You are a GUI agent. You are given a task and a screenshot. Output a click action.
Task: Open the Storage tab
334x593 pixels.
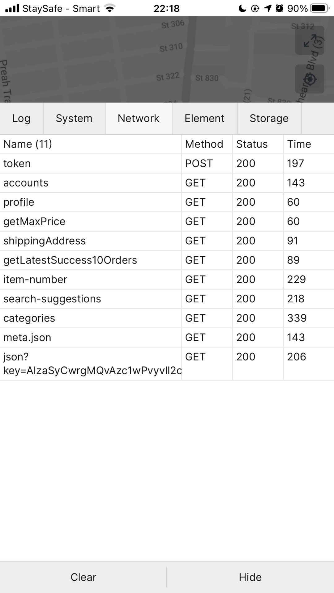coord(269,118)
